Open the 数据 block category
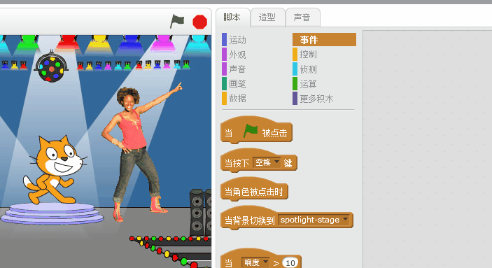This screenshot has height=268, width=492. pos(237,98)
